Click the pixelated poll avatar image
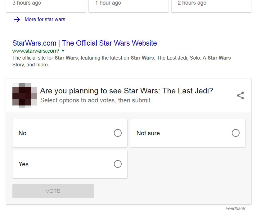The height and width of the screenshot is (224, 261). tap(24, 95)
